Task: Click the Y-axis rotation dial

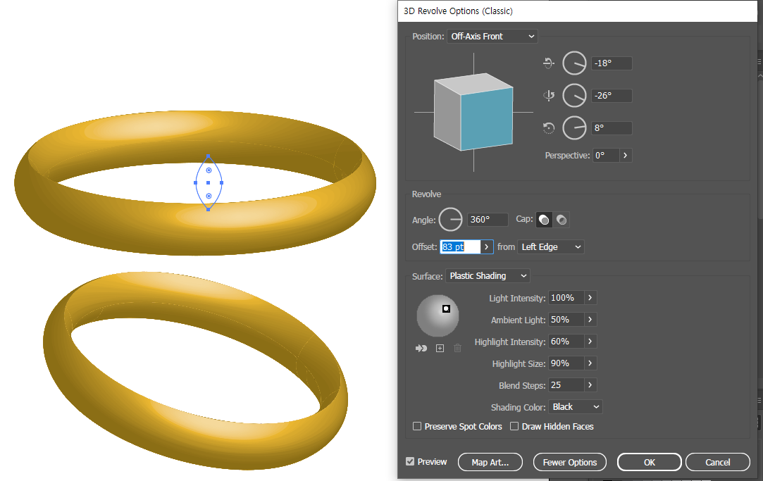Action: coord(574,95)
